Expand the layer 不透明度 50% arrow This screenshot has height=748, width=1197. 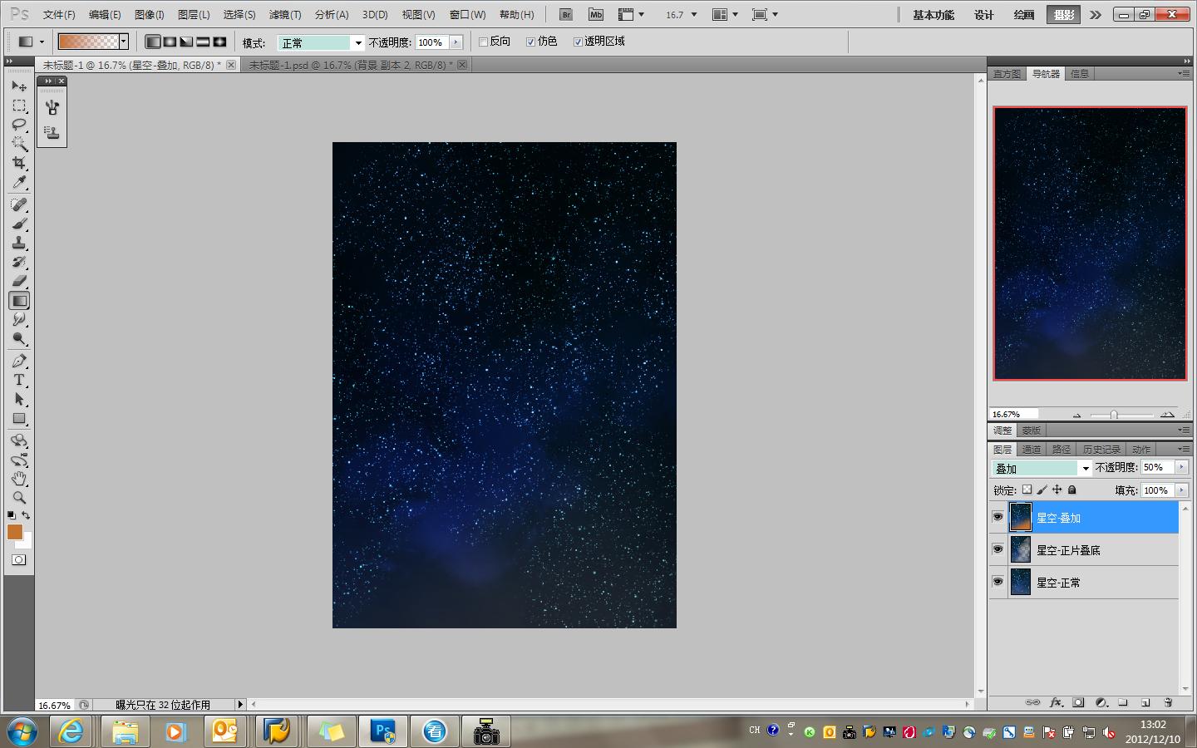(x=1181, y=467)
